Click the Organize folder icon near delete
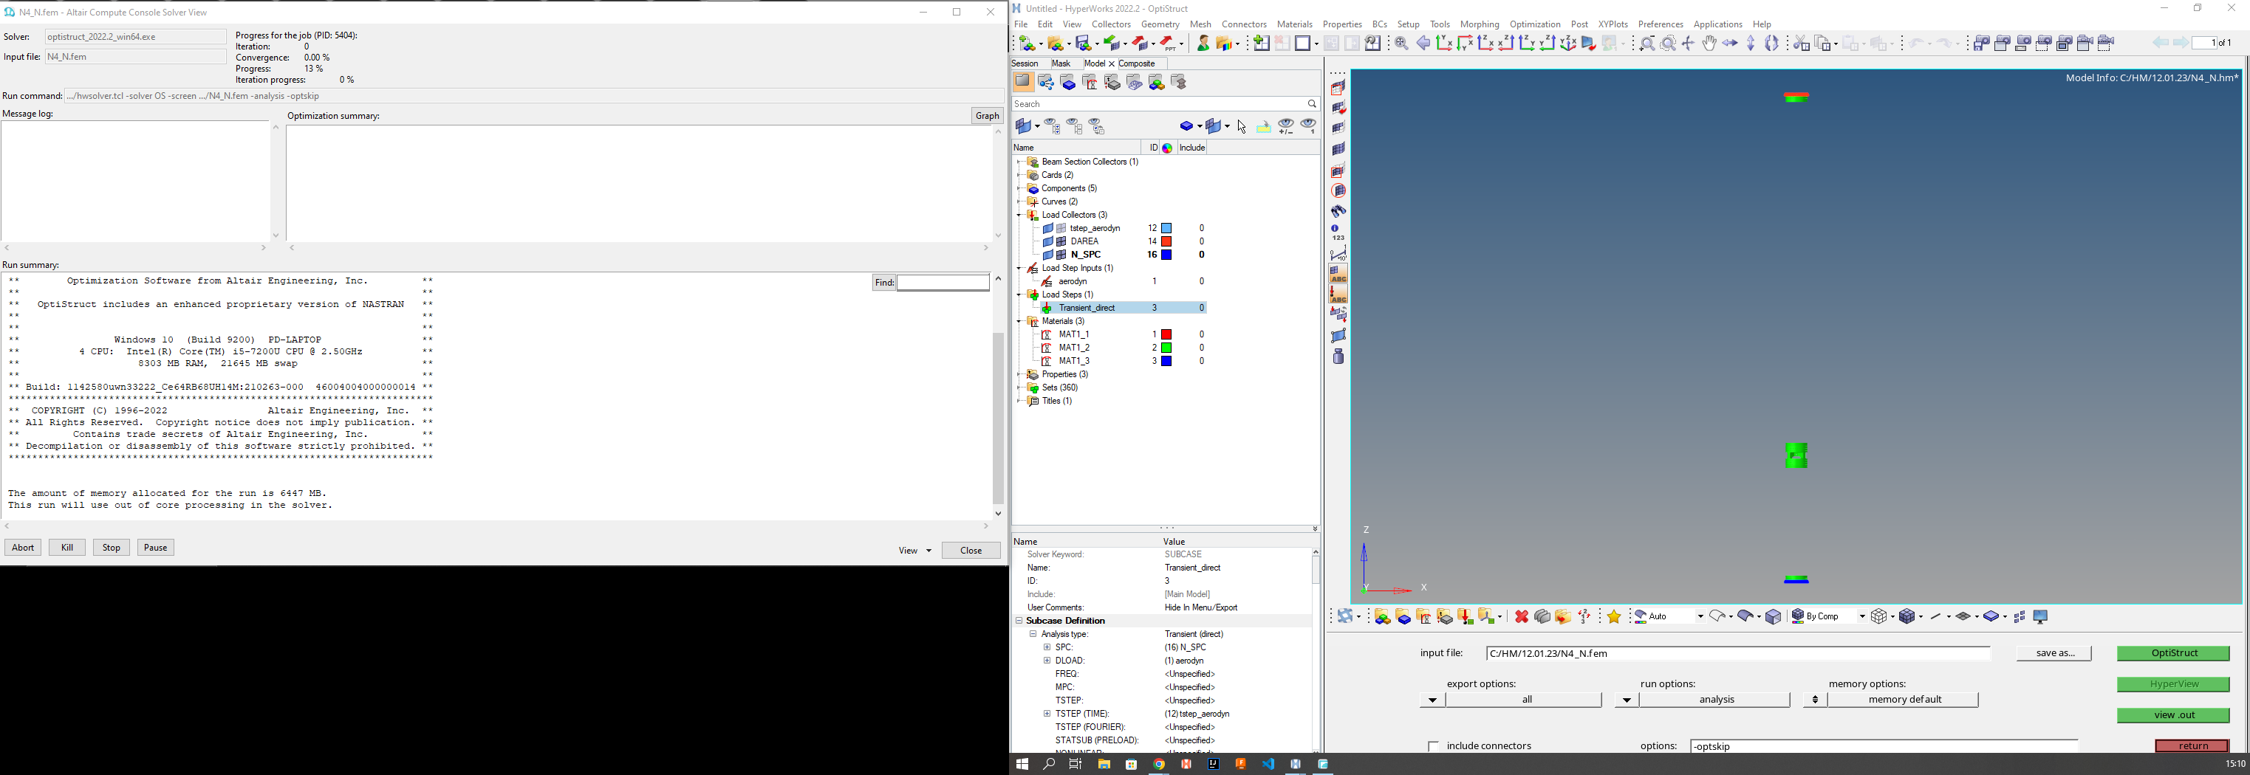The width and height of the screenshot is (2250, 775). point(1562,617)
